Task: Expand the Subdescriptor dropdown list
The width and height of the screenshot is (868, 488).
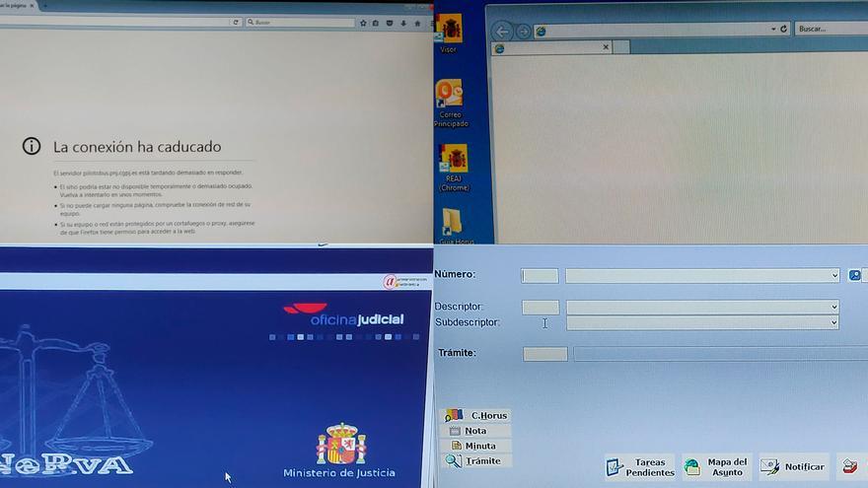Action: [x=833, y=322]
